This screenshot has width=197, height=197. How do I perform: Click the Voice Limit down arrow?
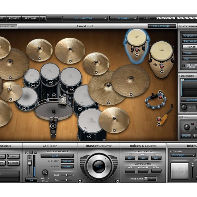click(146, 180)
